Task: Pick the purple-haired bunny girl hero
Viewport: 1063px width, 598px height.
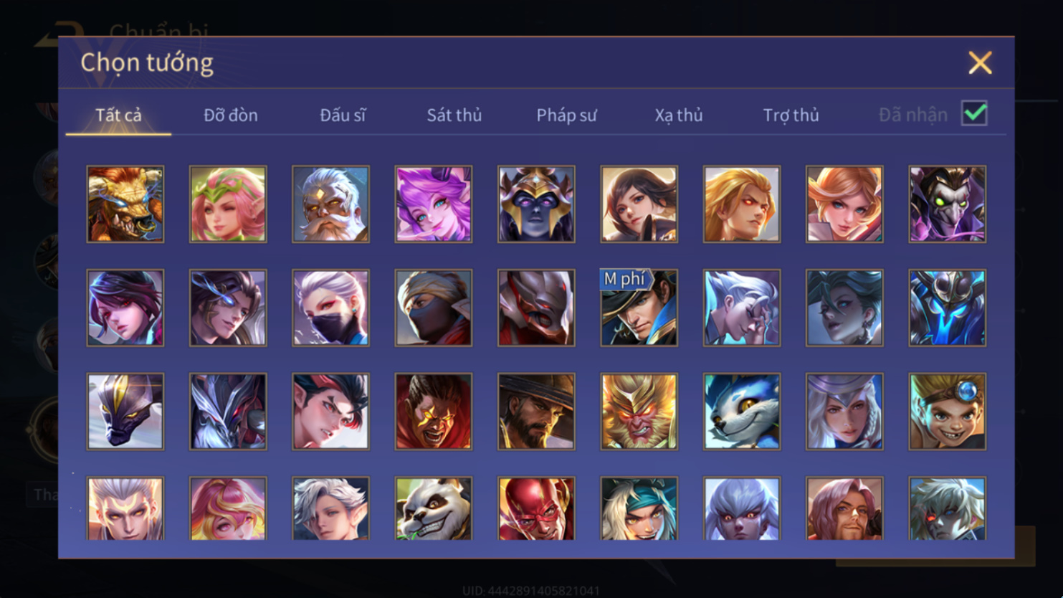Action: (x=434, y=204)
